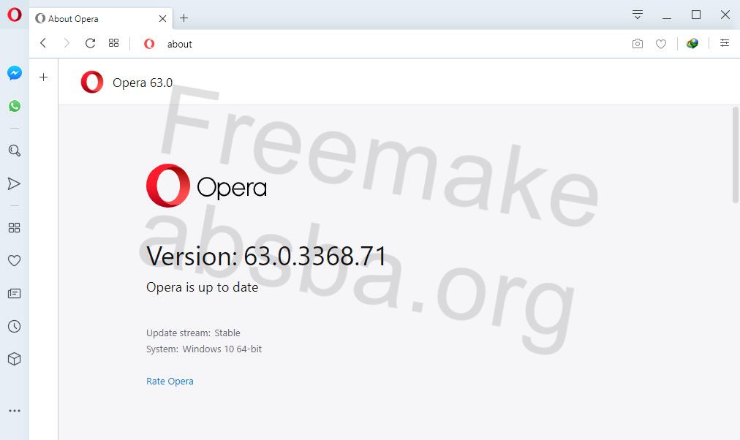
Task: Open the Opera main menu logo
Action: [x=14, y=15]
